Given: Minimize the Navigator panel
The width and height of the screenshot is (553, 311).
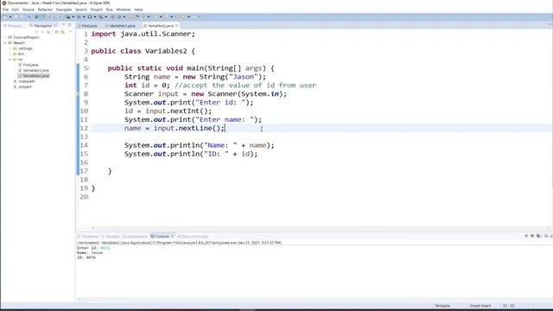Looking at the screenshot, I should tap(63, 25).
